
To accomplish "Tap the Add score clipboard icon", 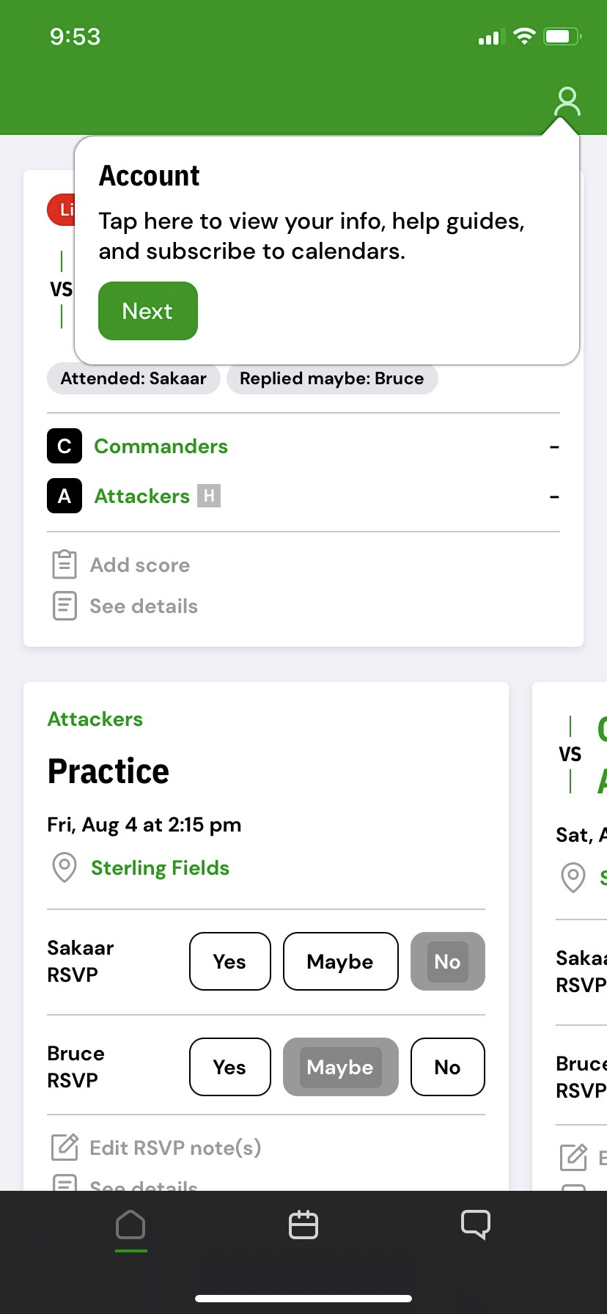I will click(65, 565).
